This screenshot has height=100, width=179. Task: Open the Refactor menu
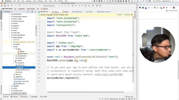pos(40,1)
